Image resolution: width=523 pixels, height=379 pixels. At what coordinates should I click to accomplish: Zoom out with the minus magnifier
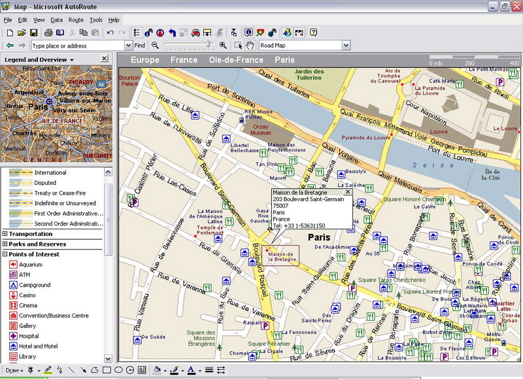pos(155,45)
